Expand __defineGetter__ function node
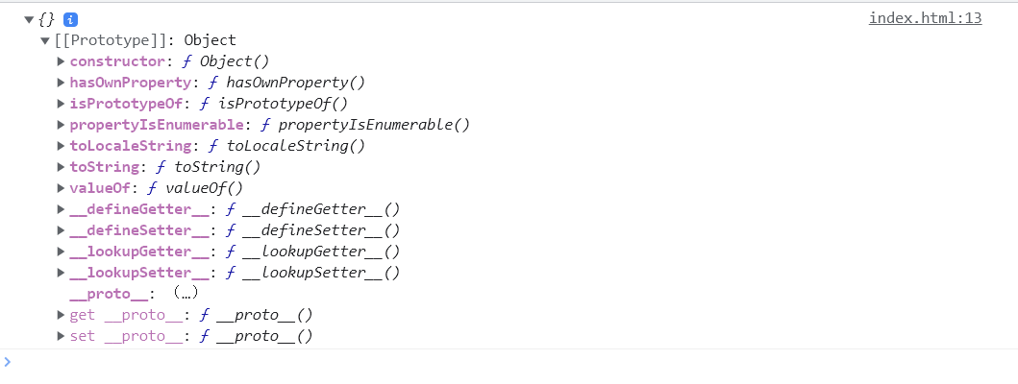The height and width of the screenshot is (384, 1018). click(x=61, y=209)
